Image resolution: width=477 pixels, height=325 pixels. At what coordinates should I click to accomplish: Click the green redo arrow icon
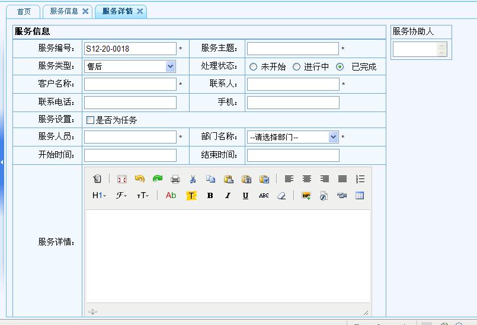(157, 179)
